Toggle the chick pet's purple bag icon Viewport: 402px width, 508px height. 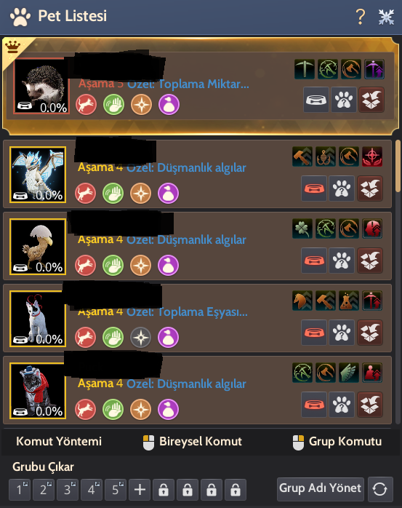click(x=169, y=266)
